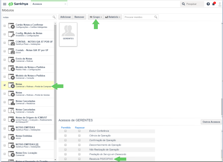The image size is (223, 162).
Task: Click the Procurar membro search icon
Action: point(156,17)
